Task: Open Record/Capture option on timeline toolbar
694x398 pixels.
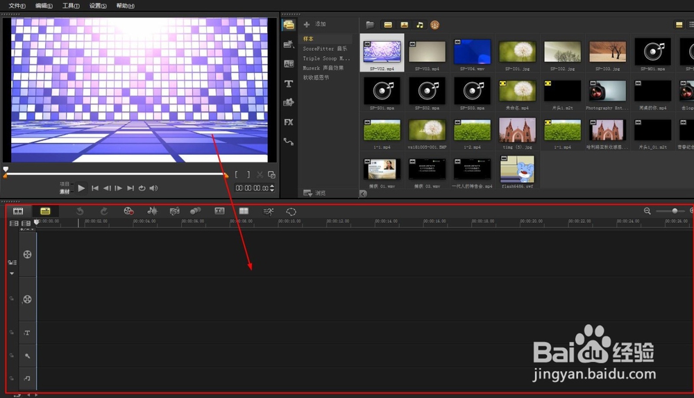Action: click(129, 211)
